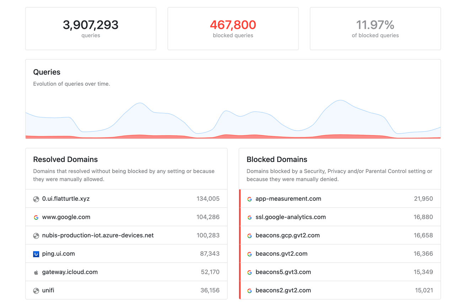
Task: Open the www.google.com domain entry
Action: pyautogui.click(x=66, y=217)
